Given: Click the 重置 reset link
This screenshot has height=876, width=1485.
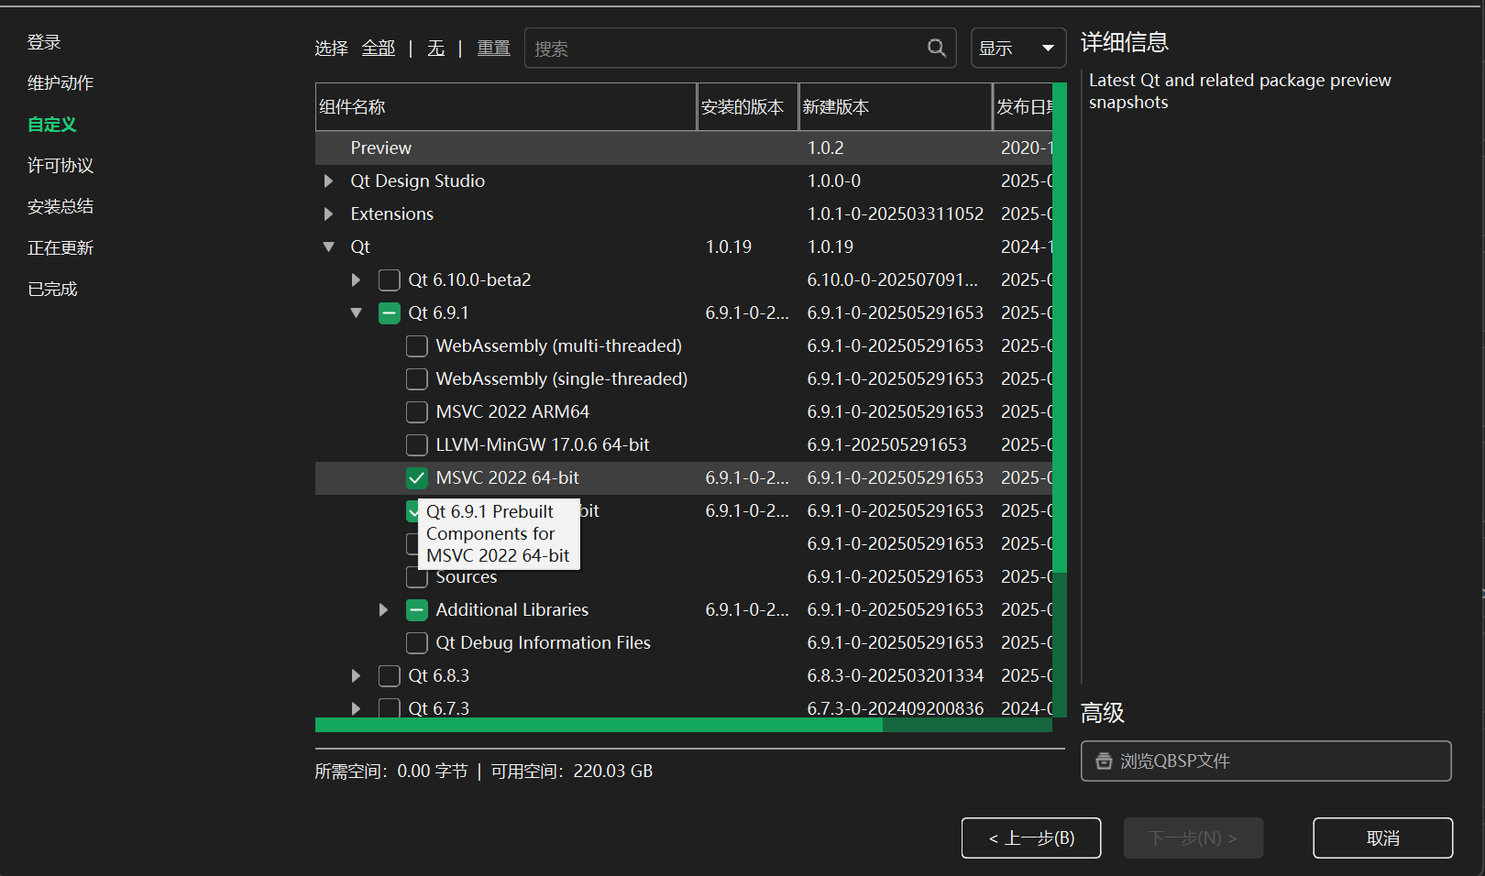Looking at the screenshot, I should [x=492, y=48].
